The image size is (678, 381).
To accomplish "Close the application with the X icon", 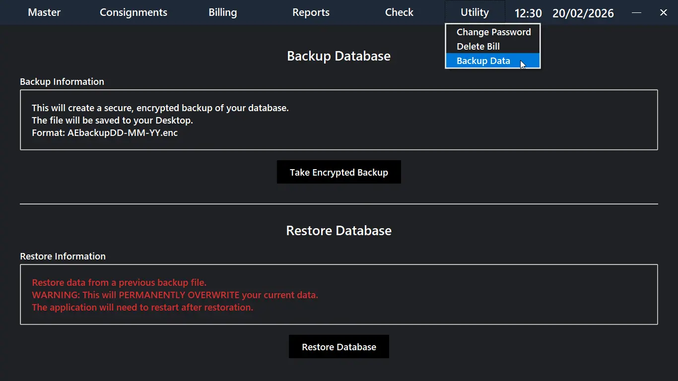I will click(663, 12).
